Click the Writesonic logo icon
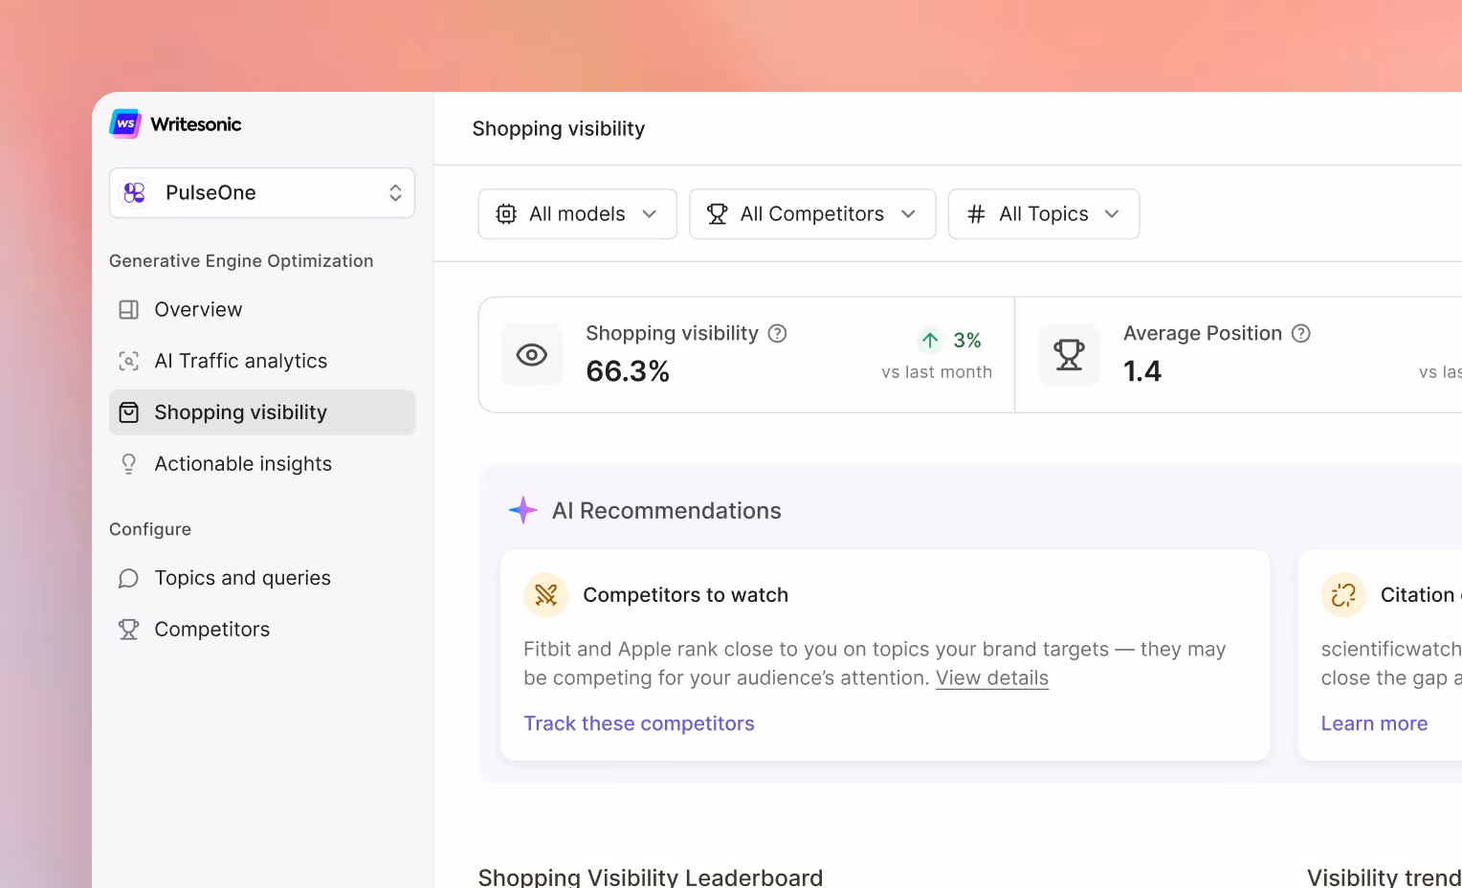This screenshot has width=1462, height=888. 125,124
